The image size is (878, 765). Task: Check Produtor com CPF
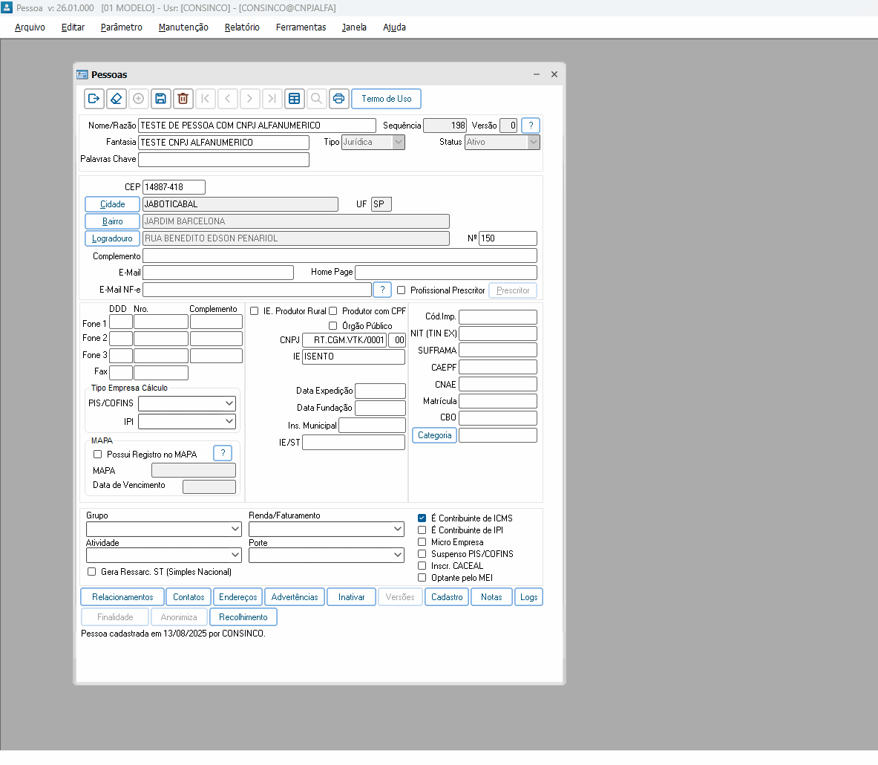pos(333,311)
